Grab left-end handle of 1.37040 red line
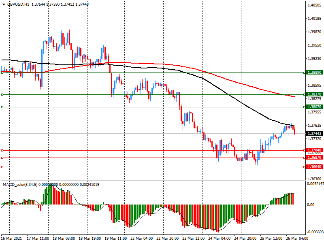This screenshot has height=243, width=324. coord(2,150)
